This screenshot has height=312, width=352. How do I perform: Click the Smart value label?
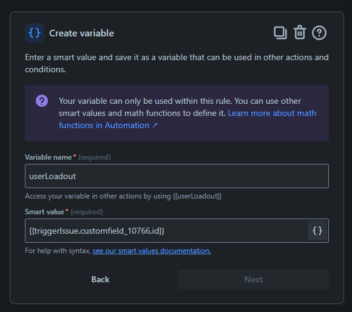(x=44, y=212)
